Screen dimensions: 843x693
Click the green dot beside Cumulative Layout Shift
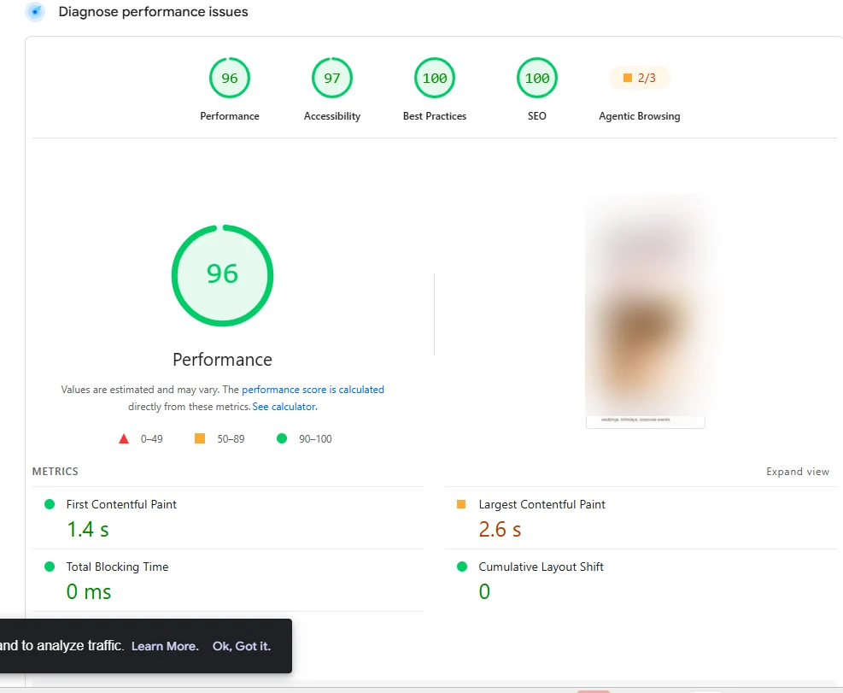462,567
